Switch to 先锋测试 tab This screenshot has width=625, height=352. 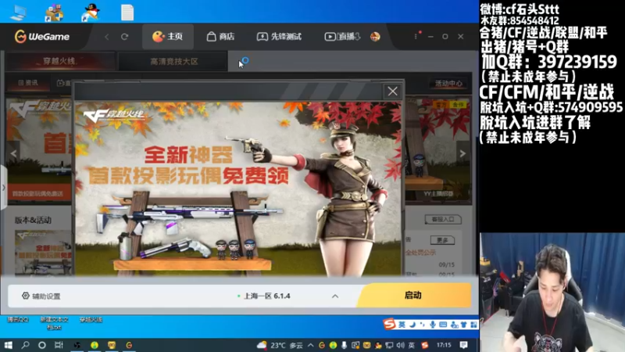279,37
